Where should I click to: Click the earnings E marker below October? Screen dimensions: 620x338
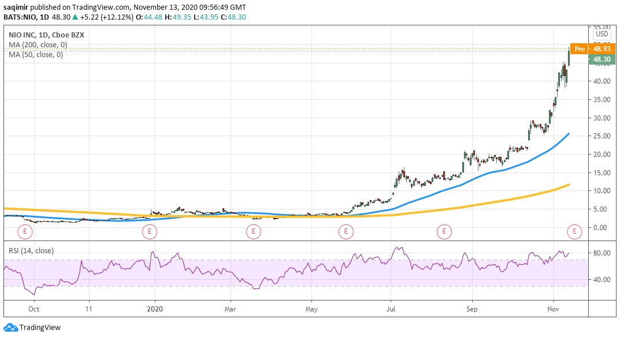point(24,231)
